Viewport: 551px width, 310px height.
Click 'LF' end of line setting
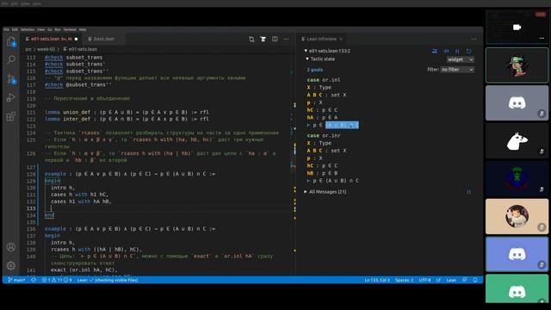[x=438, y=280]
